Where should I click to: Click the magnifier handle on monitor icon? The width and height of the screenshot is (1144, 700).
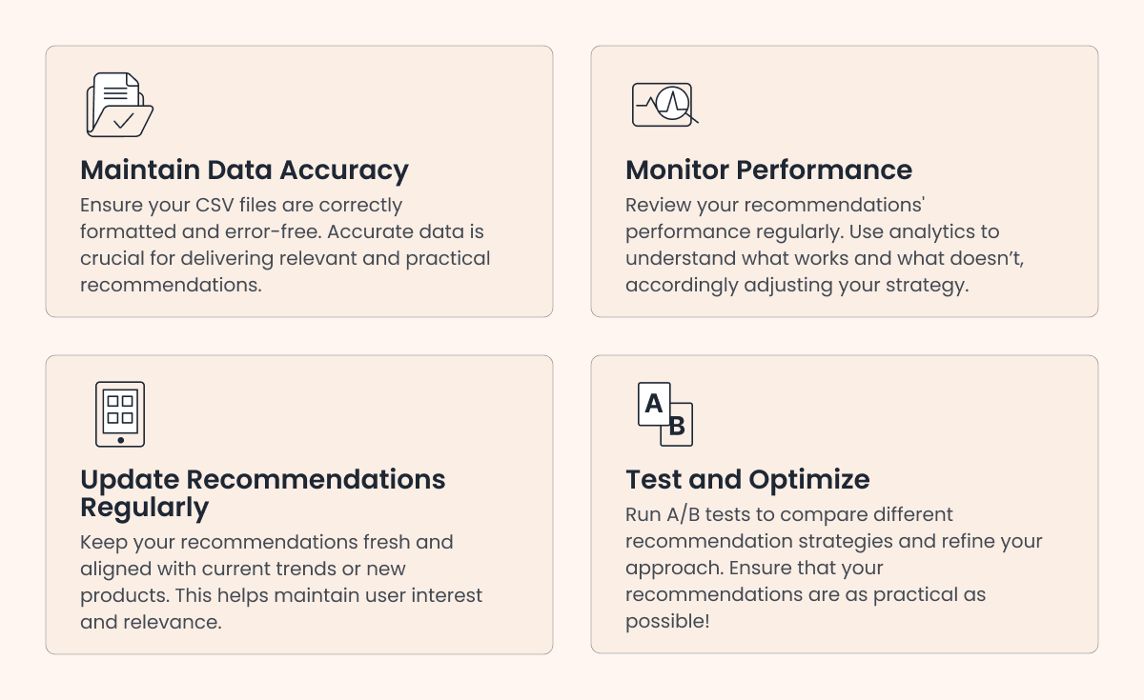click(x=693, y=119)
